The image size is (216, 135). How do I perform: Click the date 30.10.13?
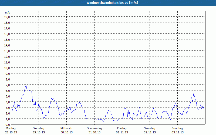tap(67, 132)
